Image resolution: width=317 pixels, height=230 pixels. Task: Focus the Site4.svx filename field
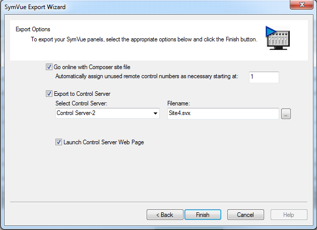coord(223,113)
